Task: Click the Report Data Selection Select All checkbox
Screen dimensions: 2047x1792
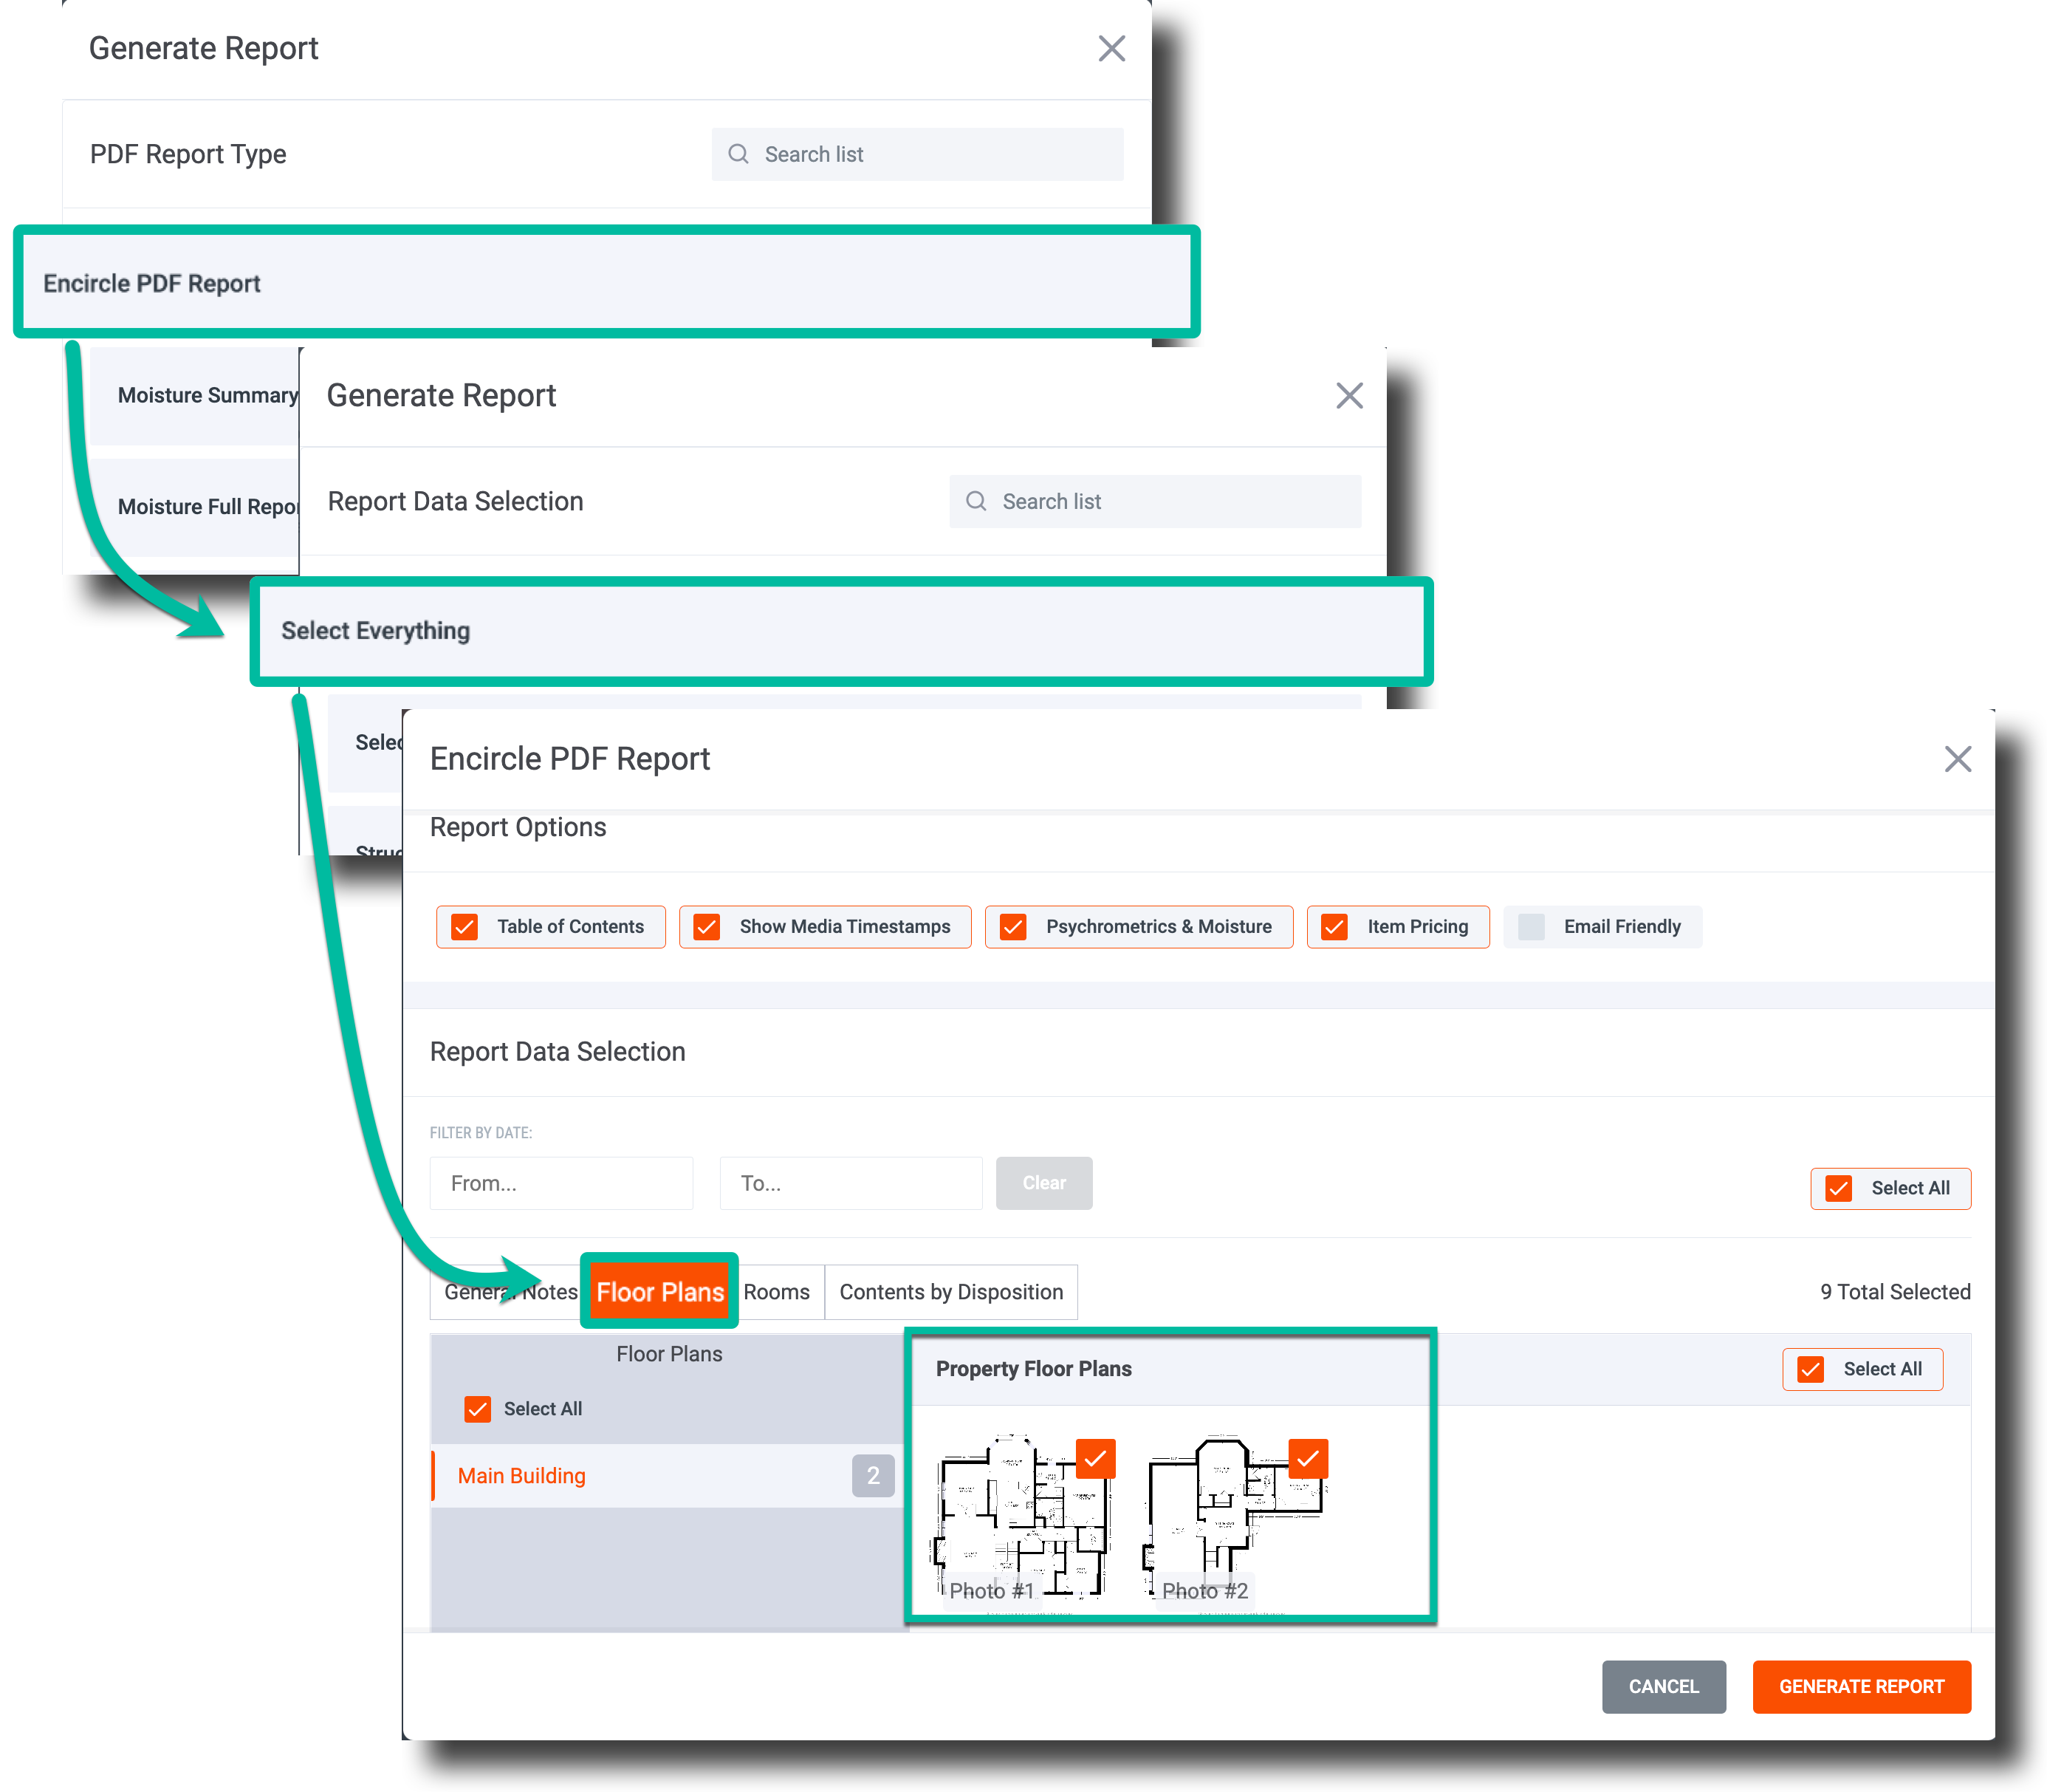Action: [x=1842, y=1188]
